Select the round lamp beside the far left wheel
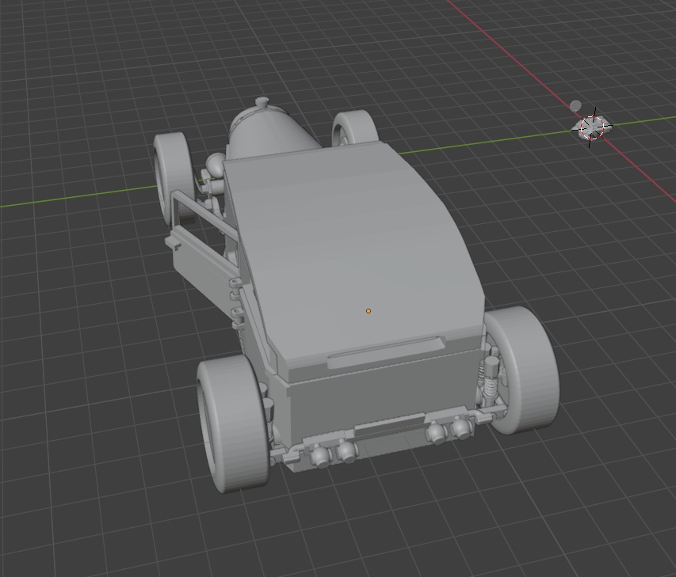This screenshot has width=676, height=577. click(215, 165)
